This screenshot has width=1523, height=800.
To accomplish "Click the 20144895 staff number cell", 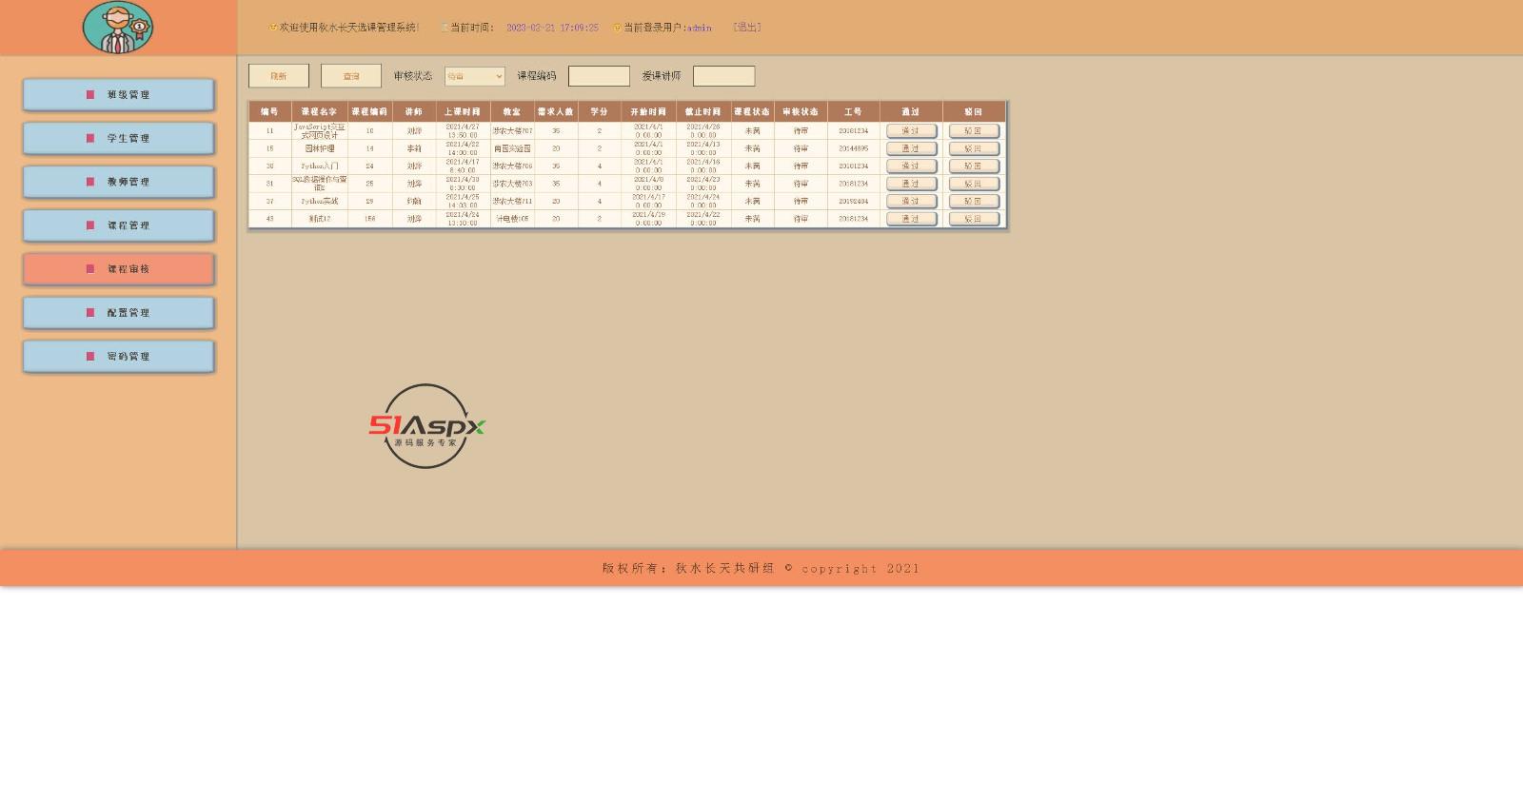I will pyautogui.click(x=854, y=148).
